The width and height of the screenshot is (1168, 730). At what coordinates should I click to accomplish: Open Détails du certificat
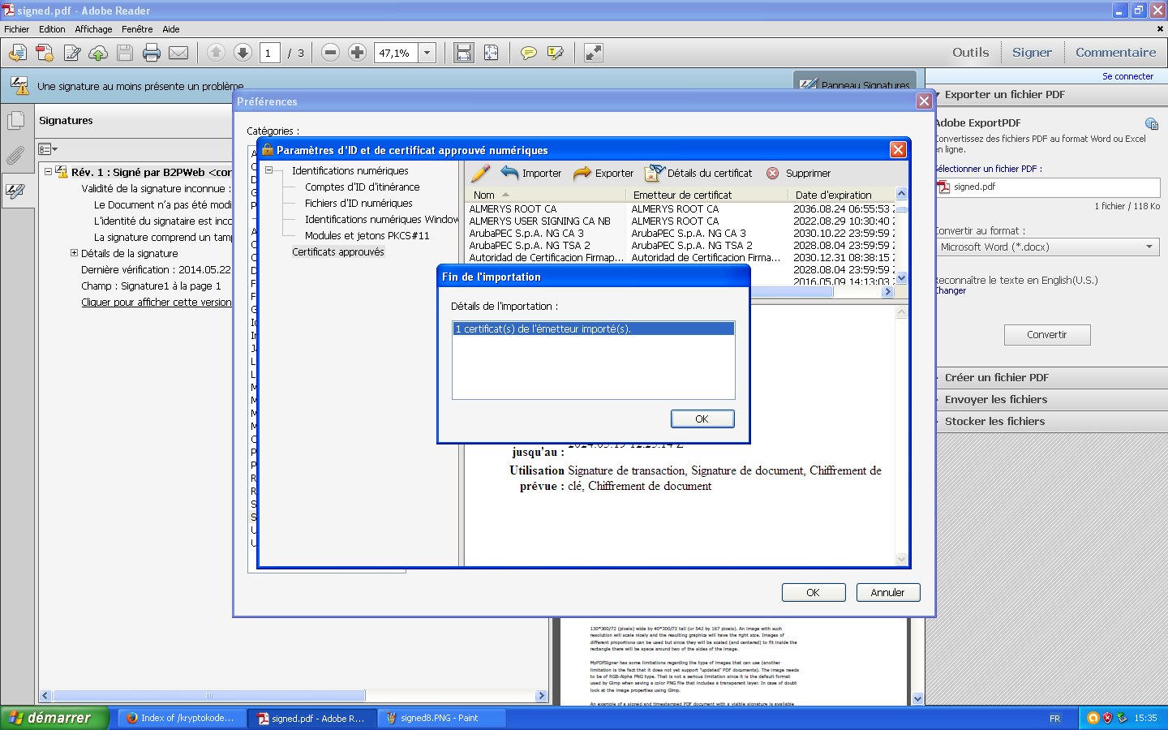coord(655,173)
